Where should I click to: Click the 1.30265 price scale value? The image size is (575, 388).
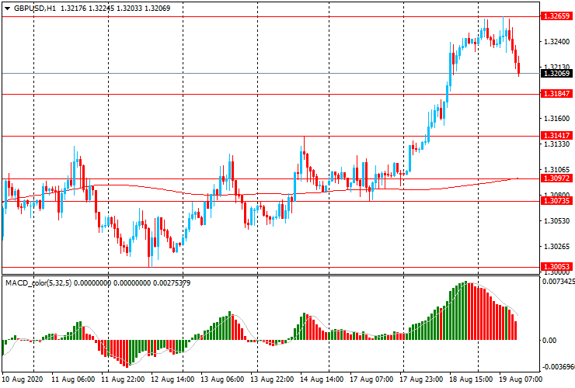[556, 247]
